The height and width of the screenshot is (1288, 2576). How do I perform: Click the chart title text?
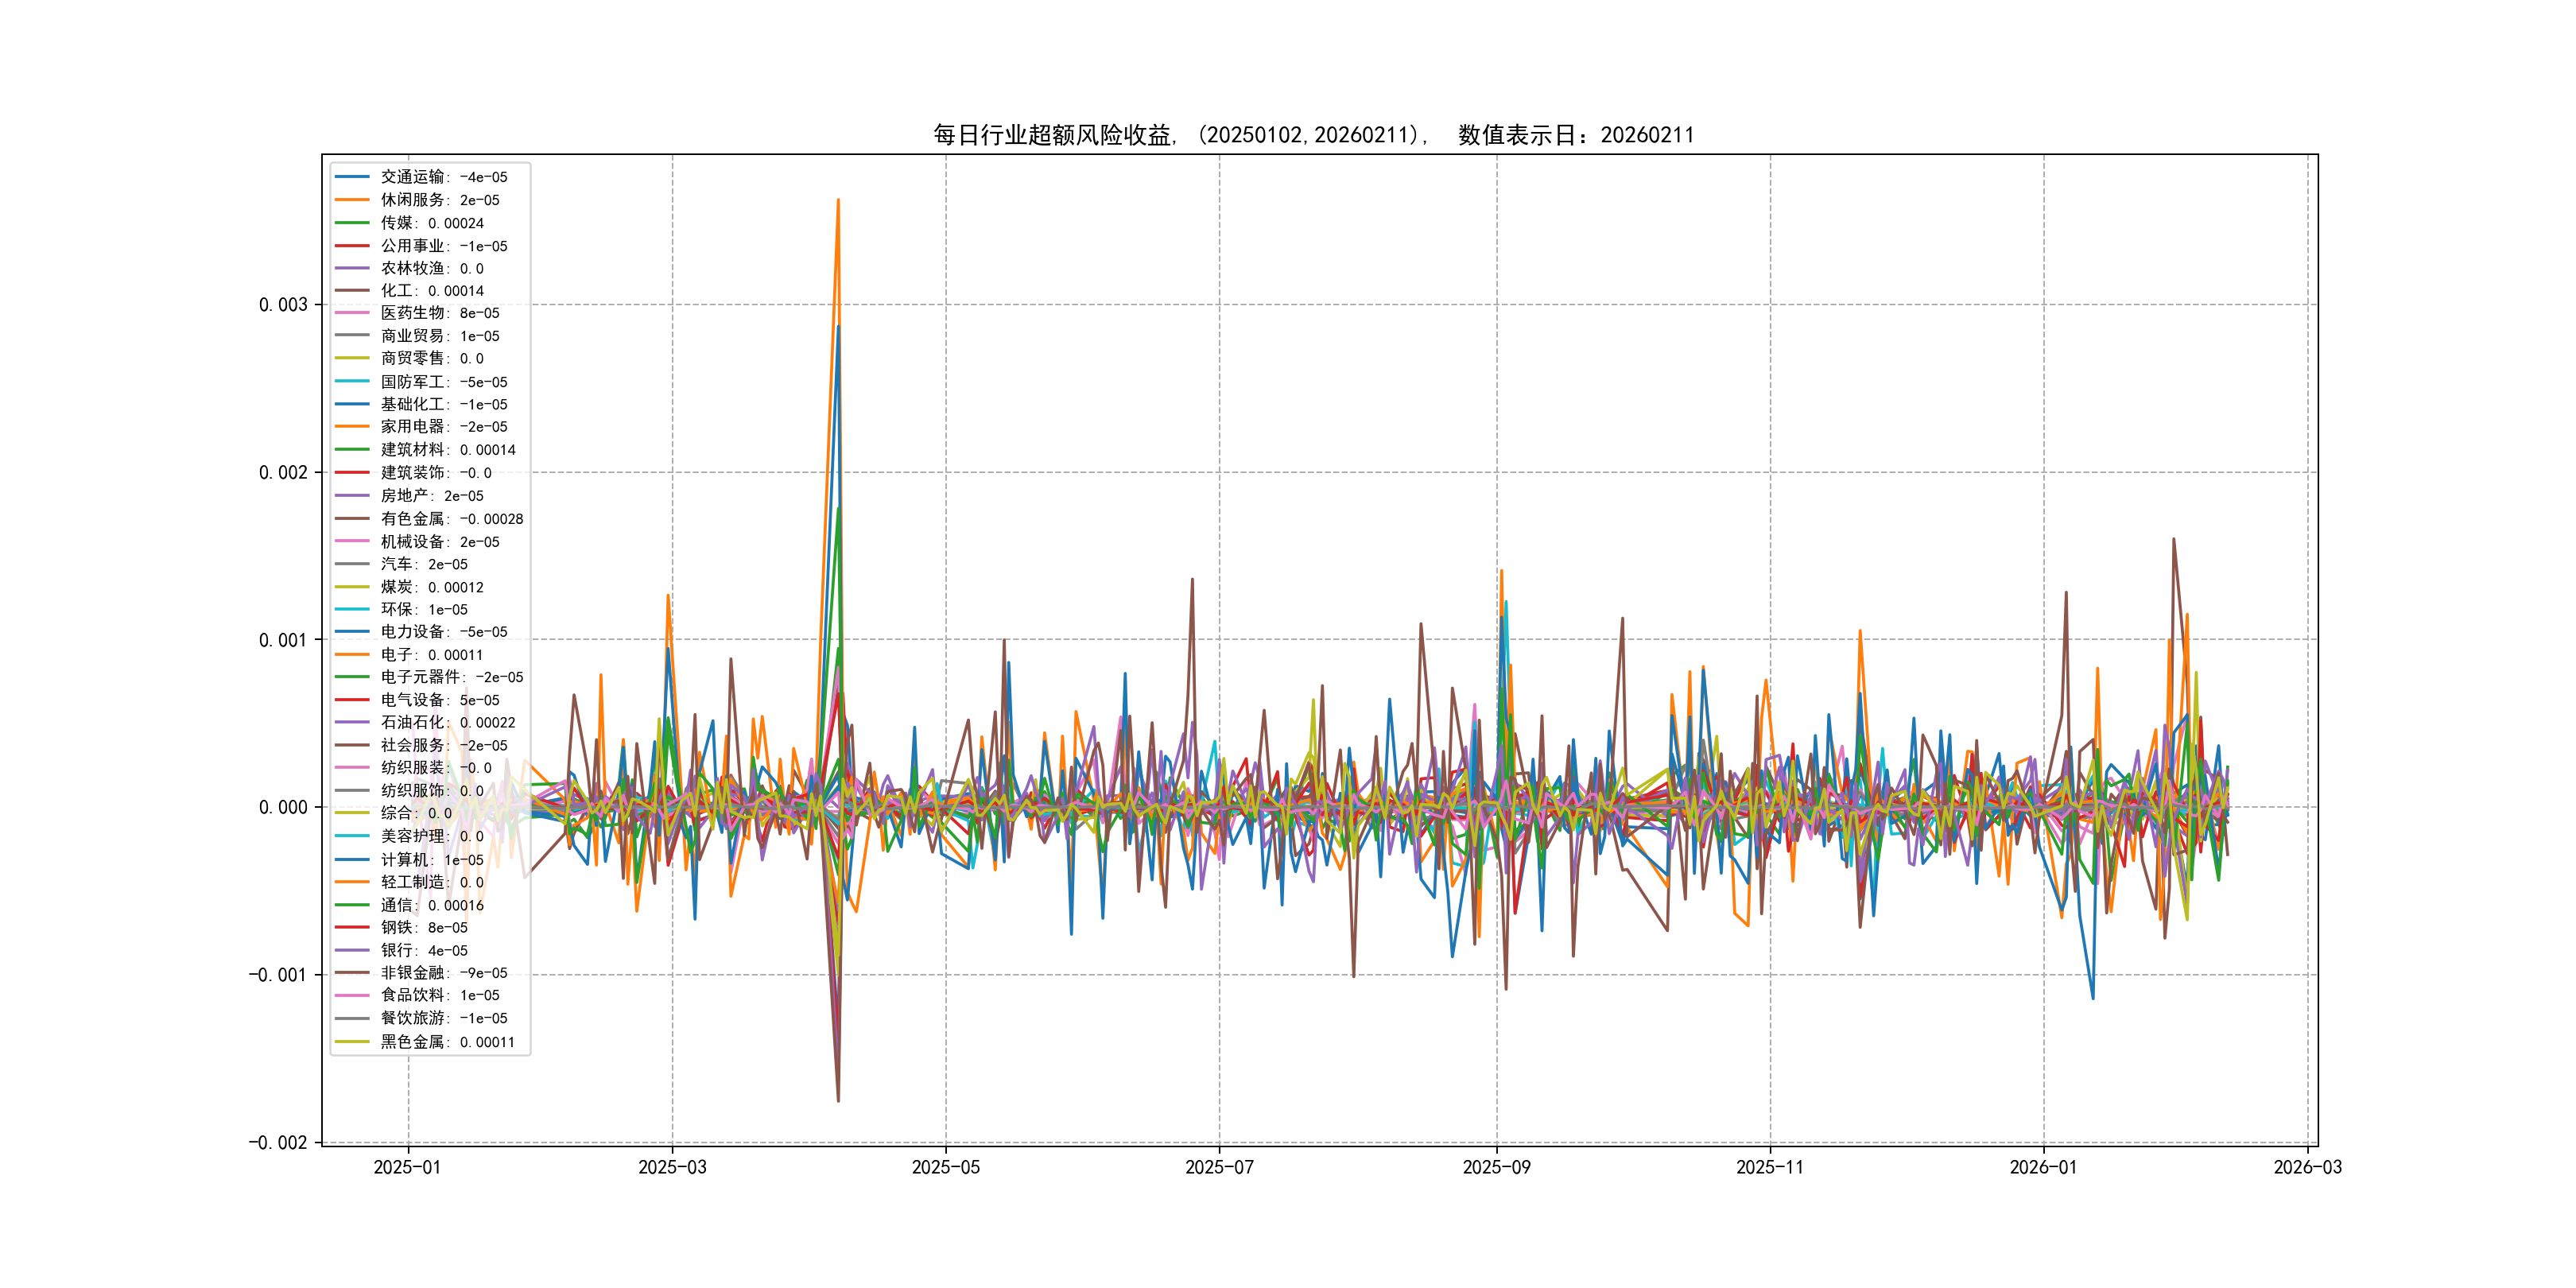[1313, 135]
